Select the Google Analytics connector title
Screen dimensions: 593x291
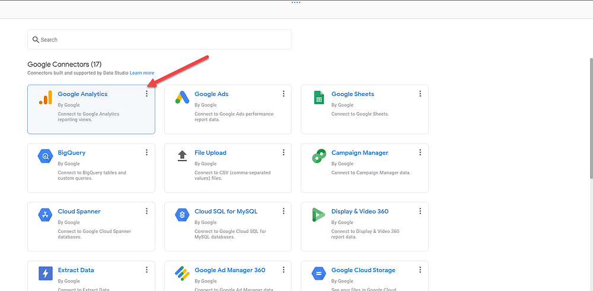(x=82, y=94)
